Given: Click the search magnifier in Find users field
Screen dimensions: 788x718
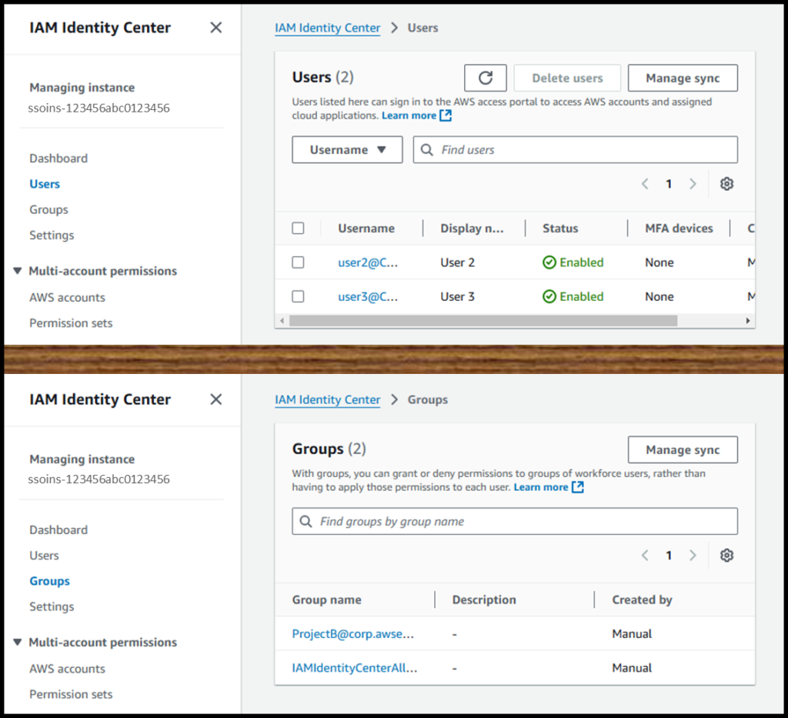Looking at the screenshot, I should 426,149.
